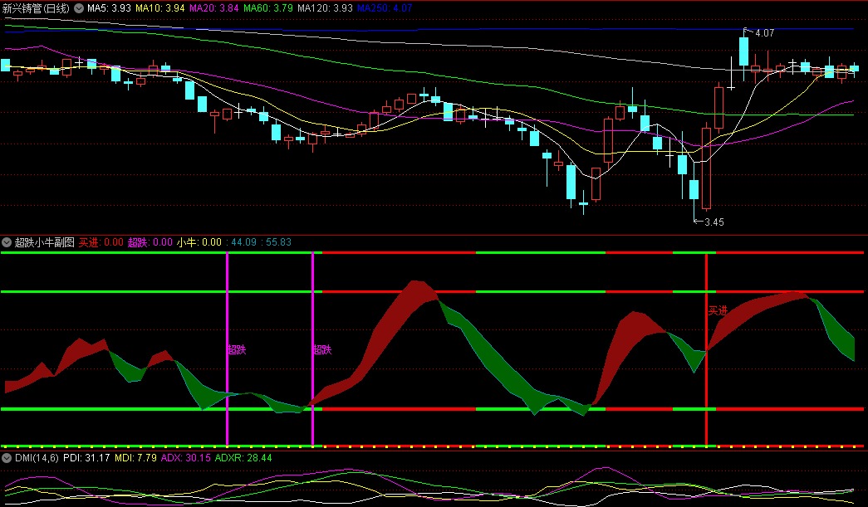Click the second magenta 超跌 signal label
This screenshot has width=868, height=507.
coord(322,349)
